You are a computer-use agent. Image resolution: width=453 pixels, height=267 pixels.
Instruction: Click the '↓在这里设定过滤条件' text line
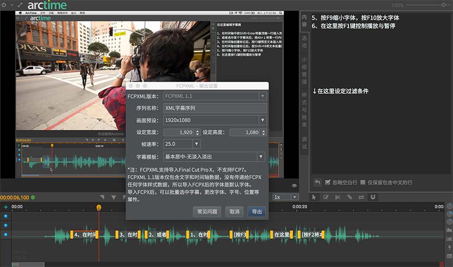(341, 91)
